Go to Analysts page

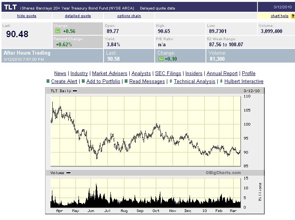[x=141, y=73]
